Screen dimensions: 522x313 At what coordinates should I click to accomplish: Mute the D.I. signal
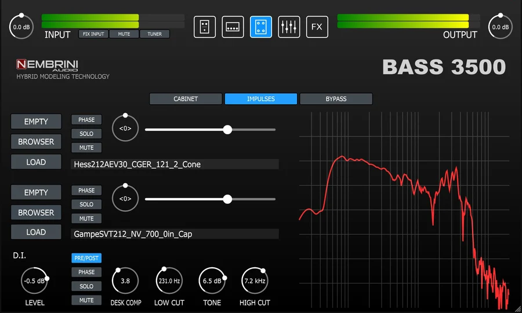click(x=86, y=300)
